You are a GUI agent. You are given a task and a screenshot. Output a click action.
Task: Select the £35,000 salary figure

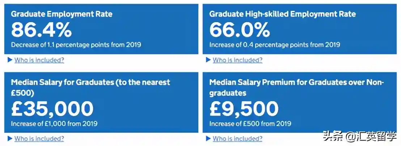coord(52,108)
